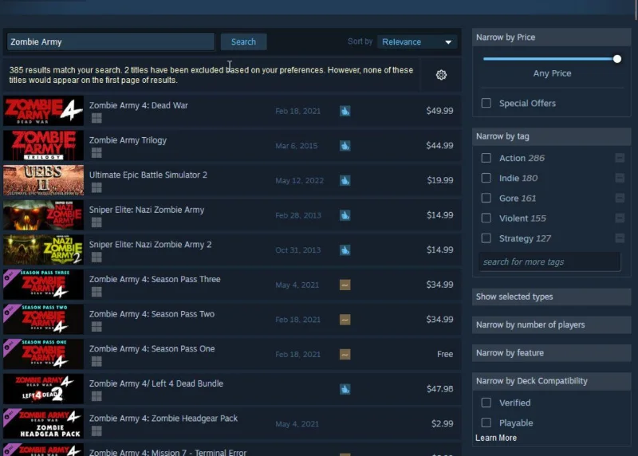Collapse the Narrow by Price section

(551, 37)
